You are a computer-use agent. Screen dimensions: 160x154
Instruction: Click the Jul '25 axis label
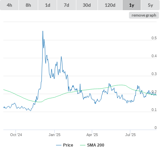coord(130,135)
